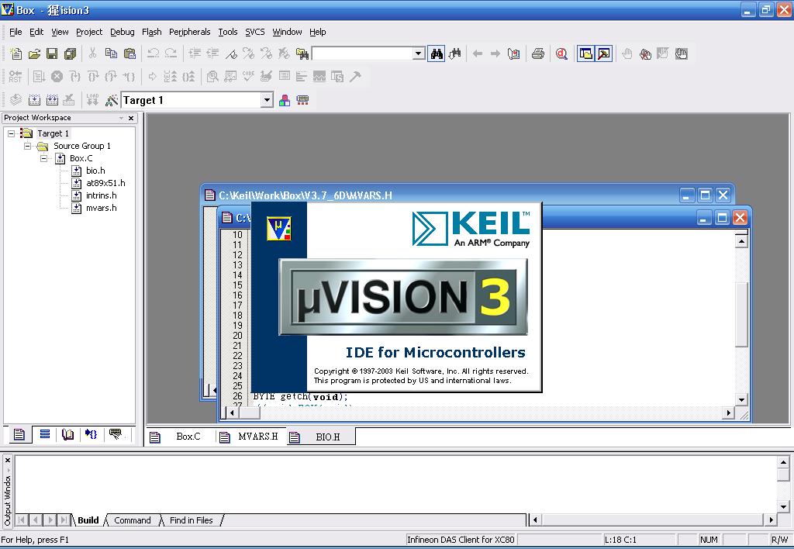The width and height of the screenshot is (794, 549).
Task: Click the editor horizontal scrollbar left arrow
Action: point(233,413)
